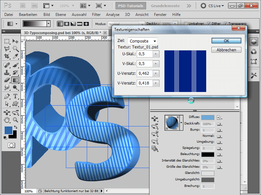Open the Fenster menu
The height and width of the screenshot is (195, 261).
tap(160, 15)
